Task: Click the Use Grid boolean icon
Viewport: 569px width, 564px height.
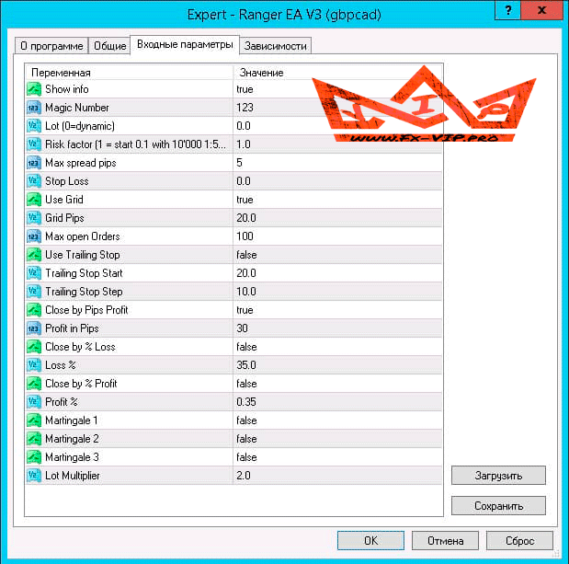Action: pos(34,200)
